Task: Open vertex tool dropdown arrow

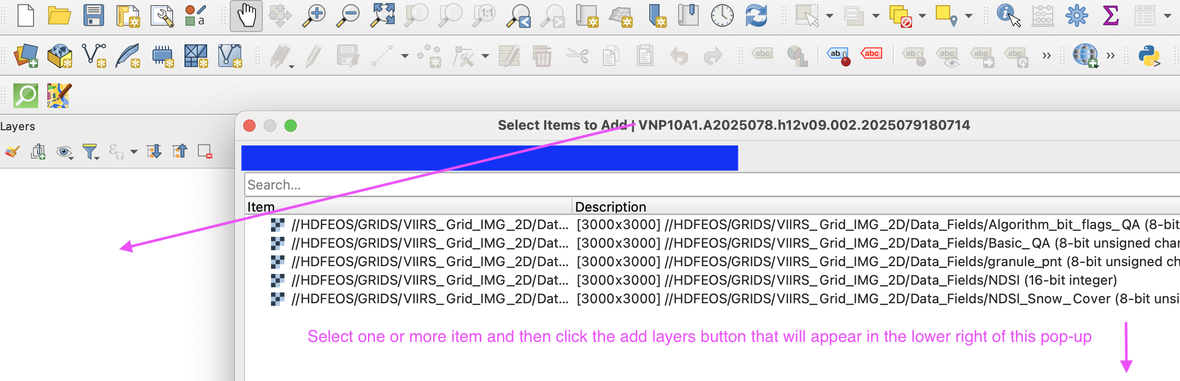Action: 485,56
